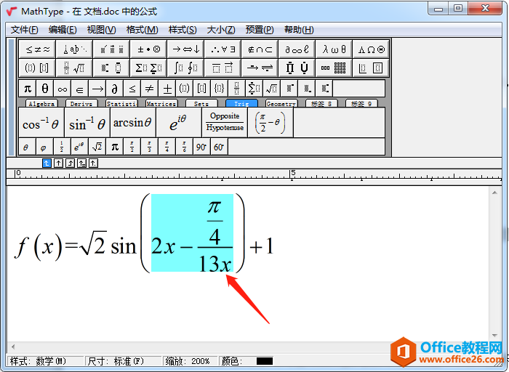Viewport: 509px width, 372px height.
Task: Insert pi symbol from small bar
Action: [28, 88]
